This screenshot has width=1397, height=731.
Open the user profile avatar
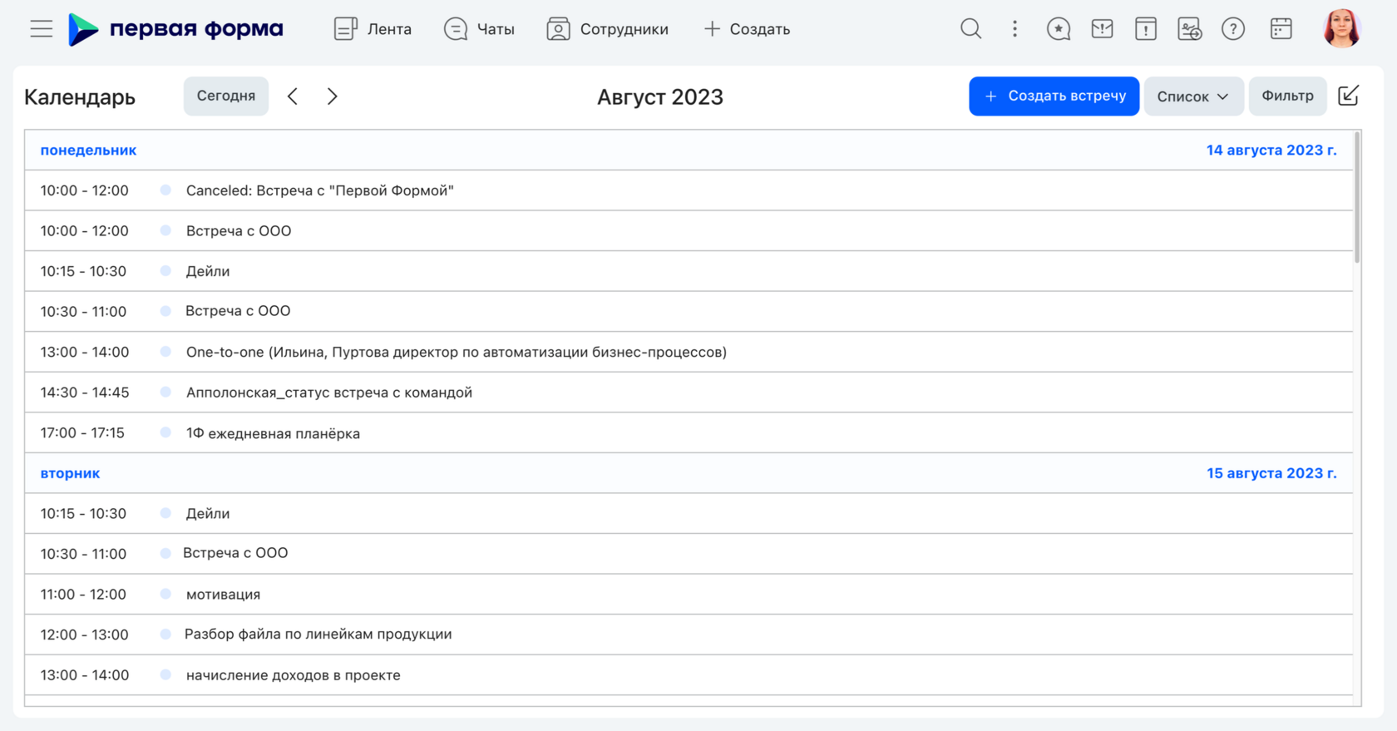click(1341, 29)
